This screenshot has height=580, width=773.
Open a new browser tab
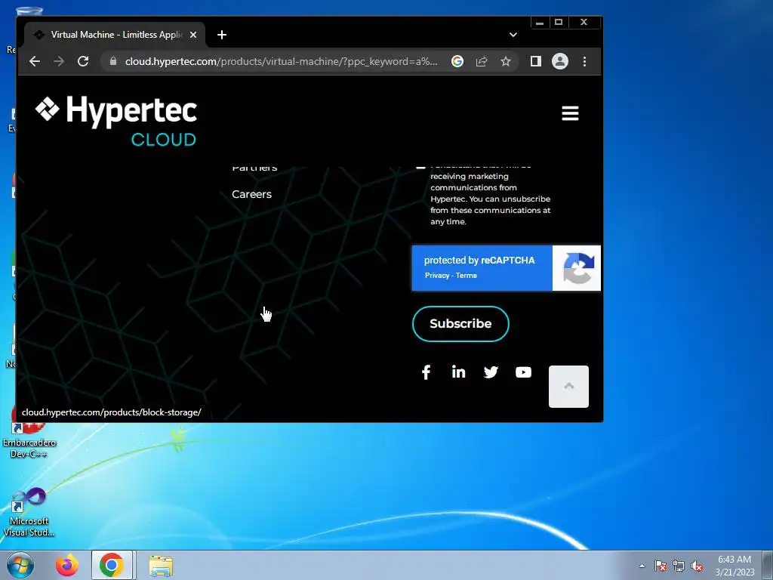point(222,35)
